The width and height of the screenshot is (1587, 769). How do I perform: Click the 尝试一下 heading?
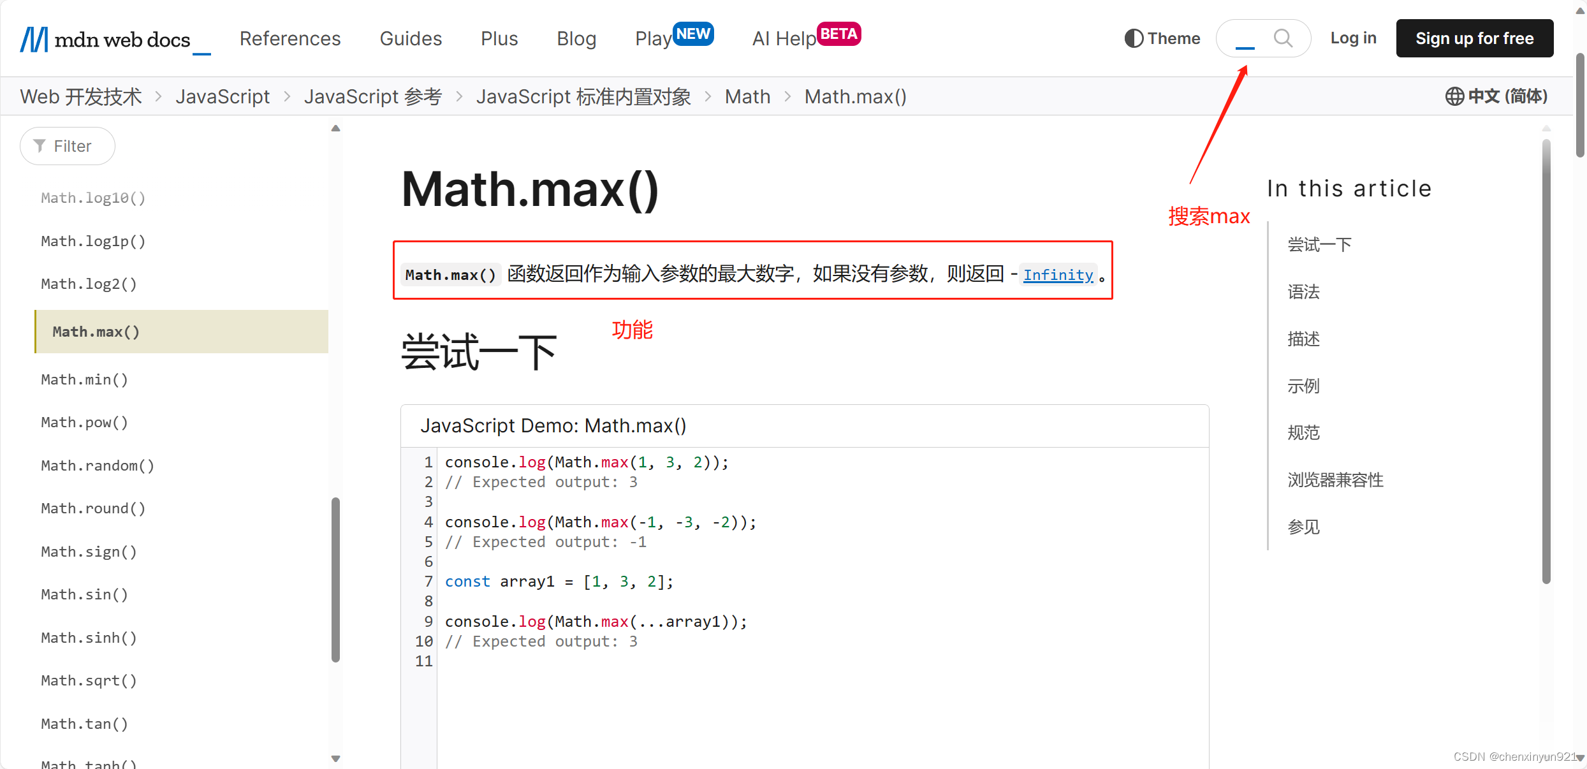click(479, 352)
